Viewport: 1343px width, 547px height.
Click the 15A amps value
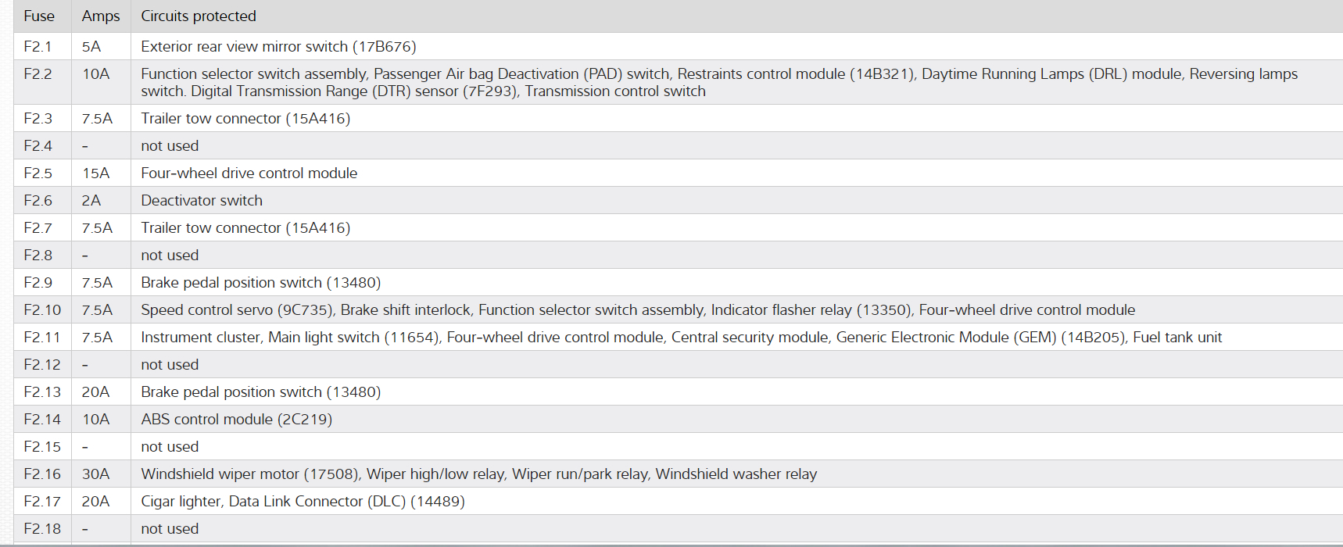point(95,173)
